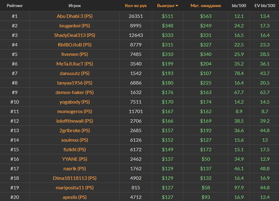Click the Игрок column header
Image resolution: width=279 pixels, height=201 pixels.
tap(75, 6)
